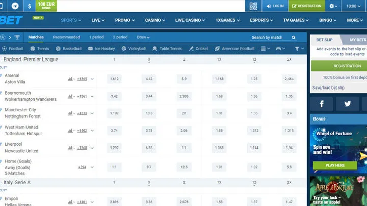Open statistics chart icon for Bournemouth match
Screen dimensions: 367x206
click(x=70, y=96)
